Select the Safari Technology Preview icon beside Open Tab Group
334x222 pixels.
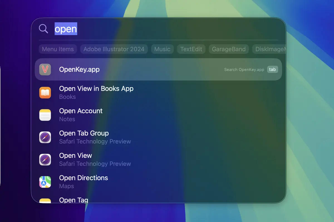coord(45,137)
